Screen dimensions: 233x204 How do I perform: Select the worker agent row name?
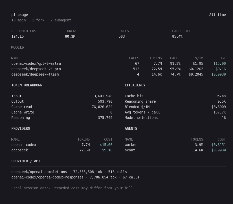pyautogui.click(x=131, y=145)
